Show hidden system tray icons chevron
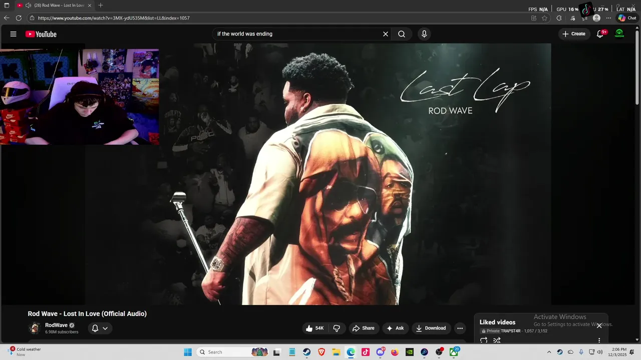Screen dimensions: 641x360 click(549, 352)
